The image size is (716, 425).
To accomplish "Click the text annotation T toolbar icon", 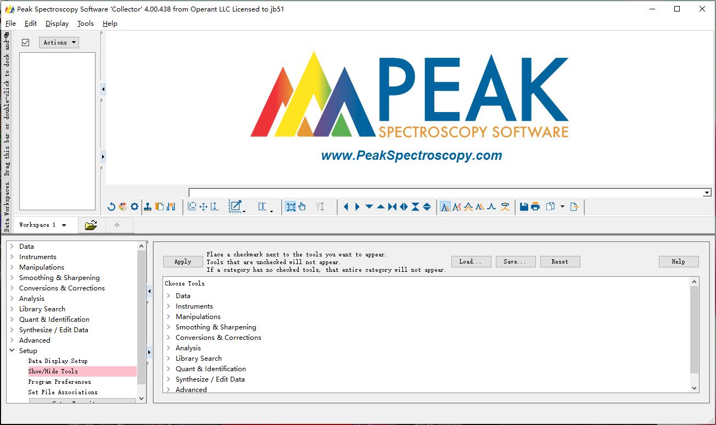I will pyautogui.click(x=262, y=206).
